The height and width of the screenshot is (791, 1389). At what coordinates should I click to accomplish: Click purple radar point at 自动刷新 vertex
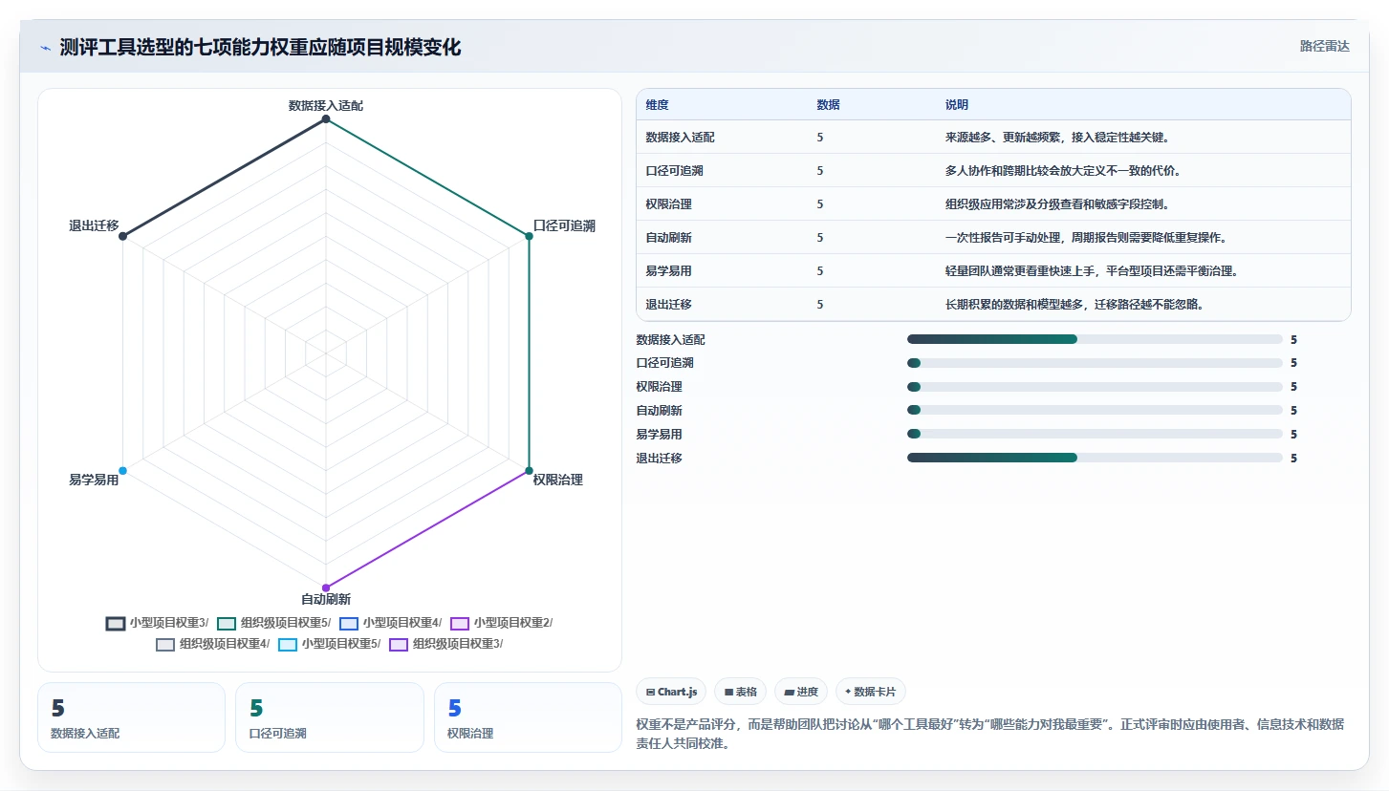click(x=326, y=588)
